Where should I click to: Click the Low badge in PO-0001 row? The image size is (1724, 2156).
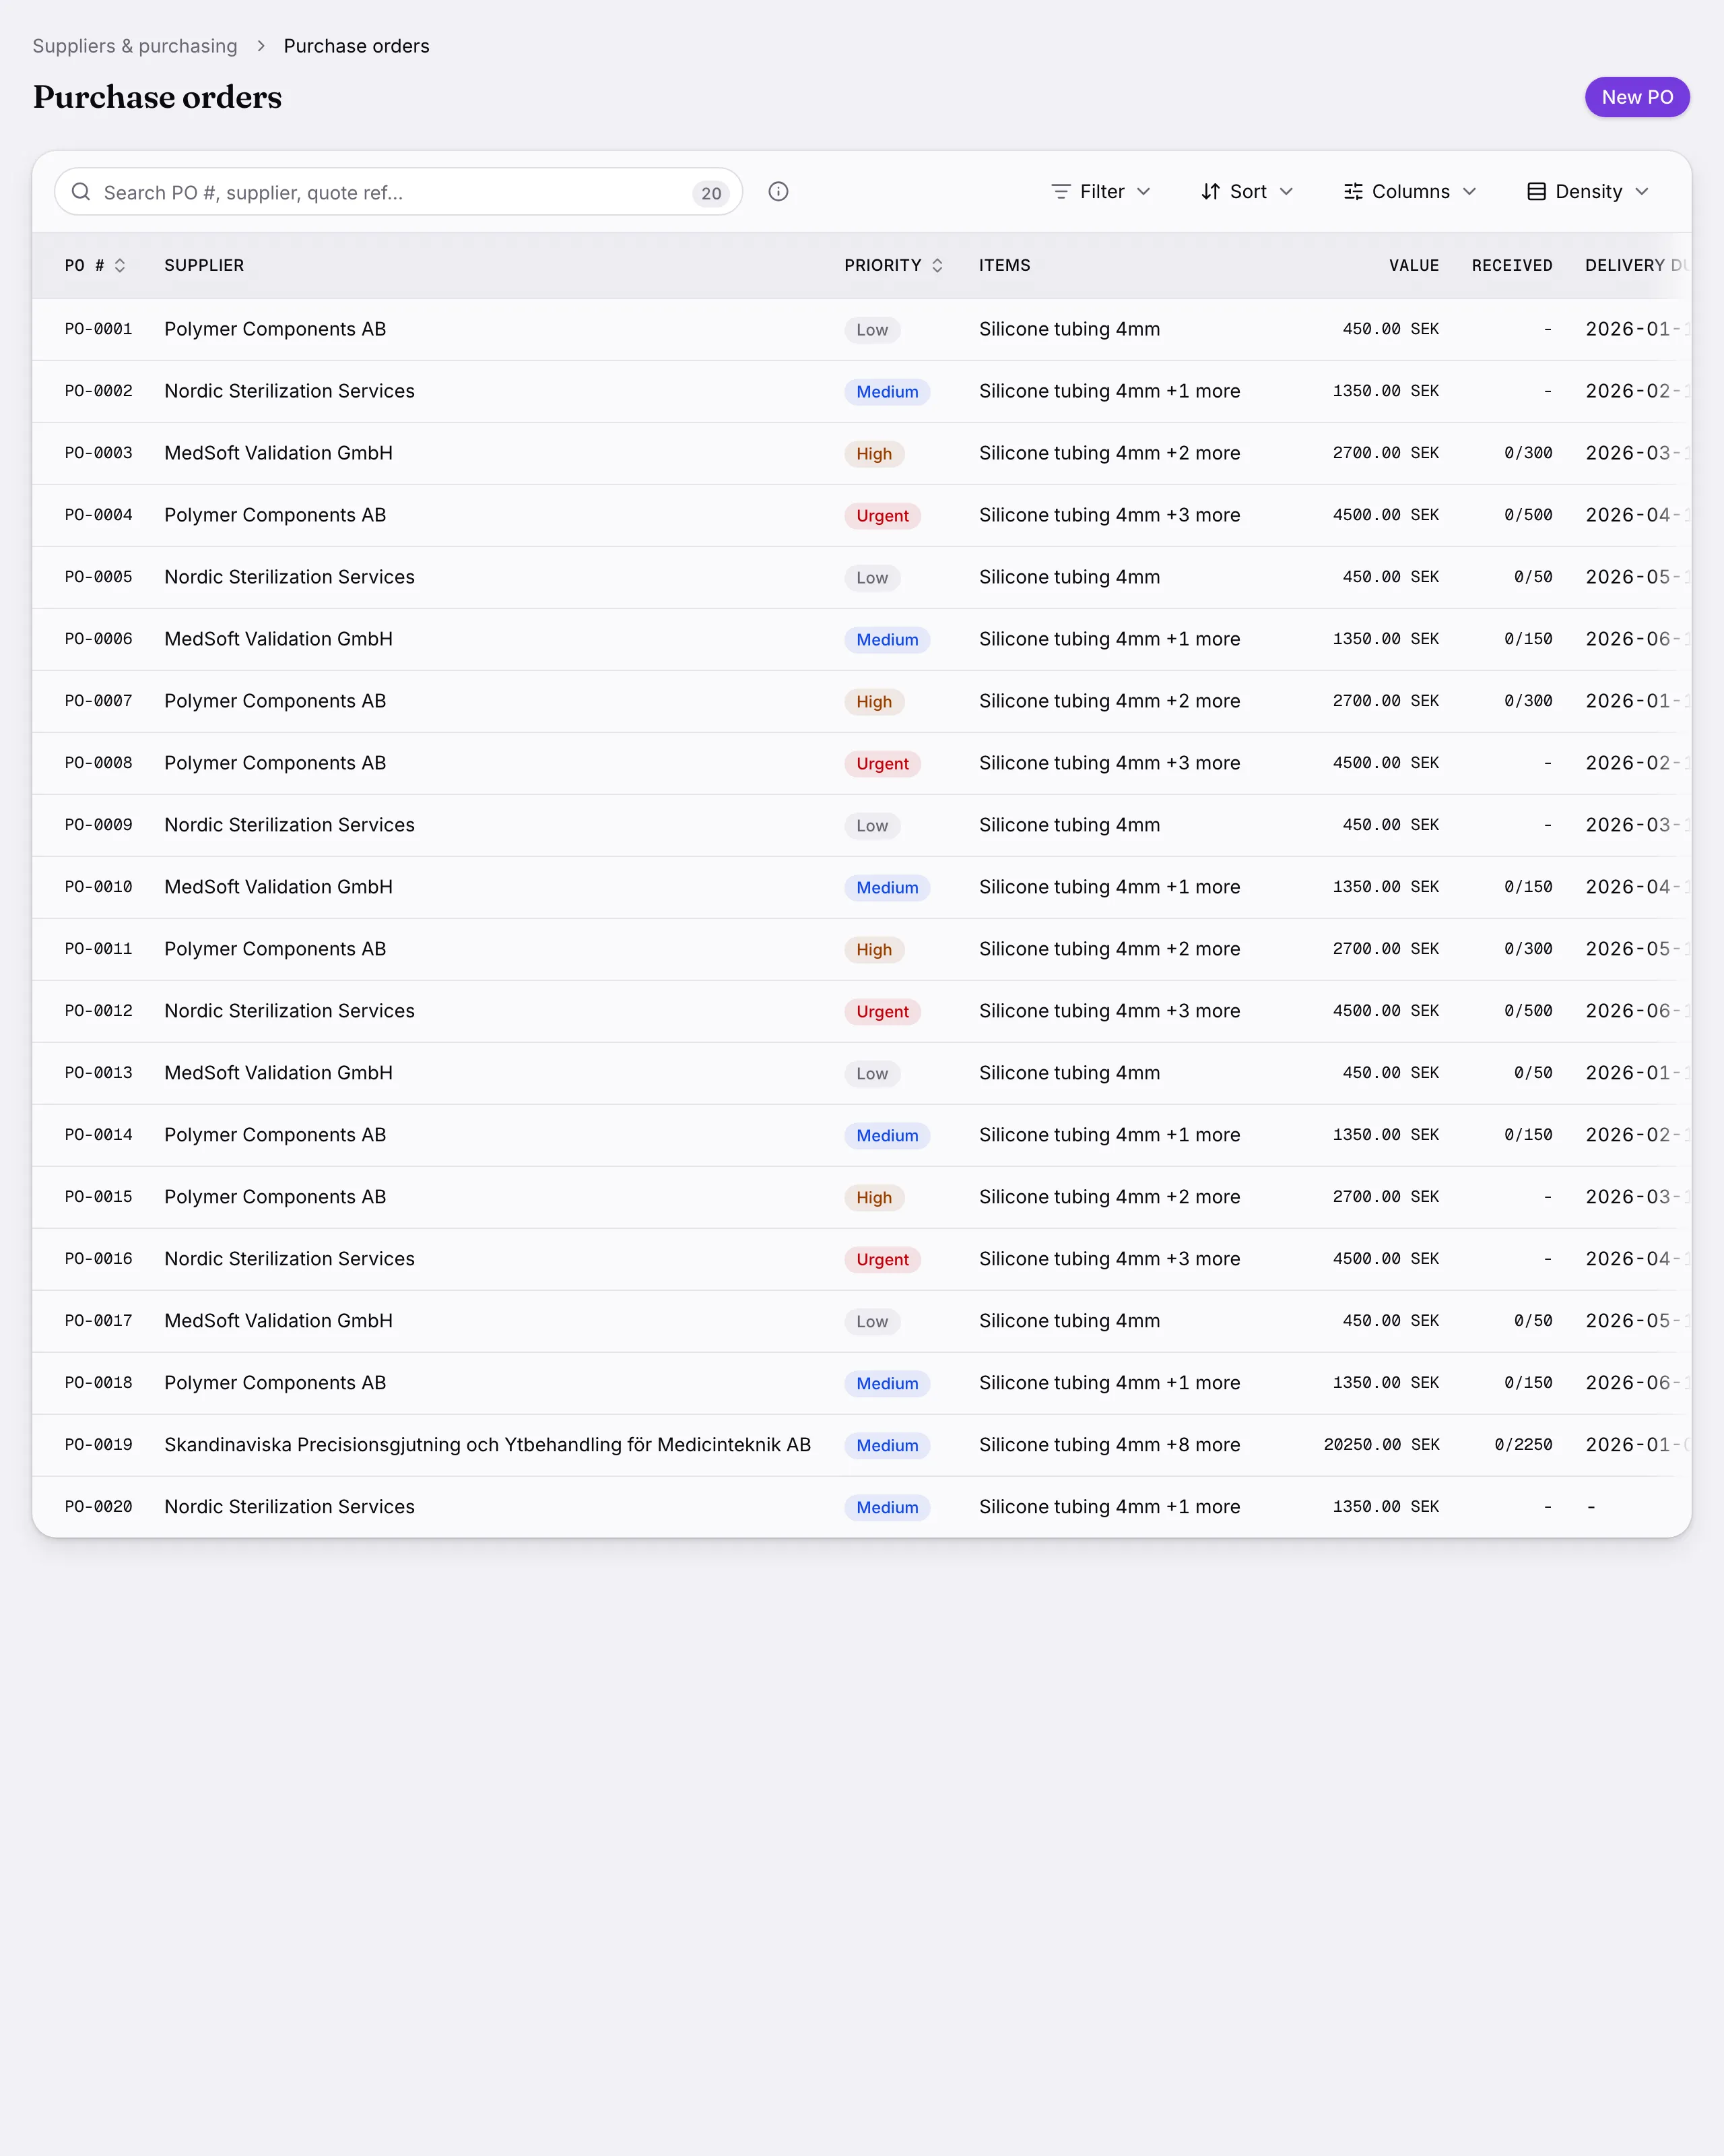click(873, 330)
